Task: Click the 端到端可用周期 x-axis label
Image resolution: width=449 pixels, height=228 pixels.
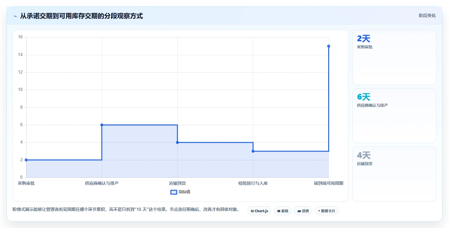Action: (329, 183)
